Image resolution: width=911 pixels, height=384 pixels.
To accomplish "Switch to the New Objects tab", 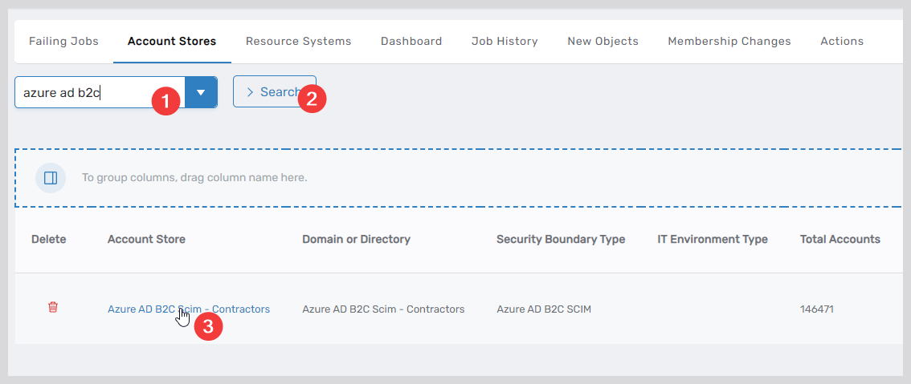I will click(603, 41).
